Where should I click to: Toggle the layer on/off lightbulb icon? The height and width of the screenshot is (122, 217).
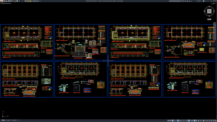25,1
